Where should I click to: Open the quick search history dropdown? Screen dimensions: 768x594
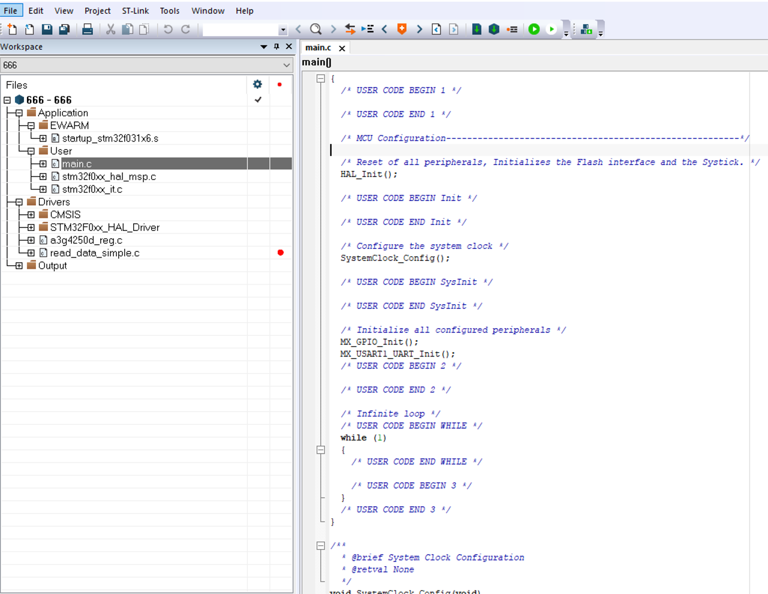[x=283, y=29]
